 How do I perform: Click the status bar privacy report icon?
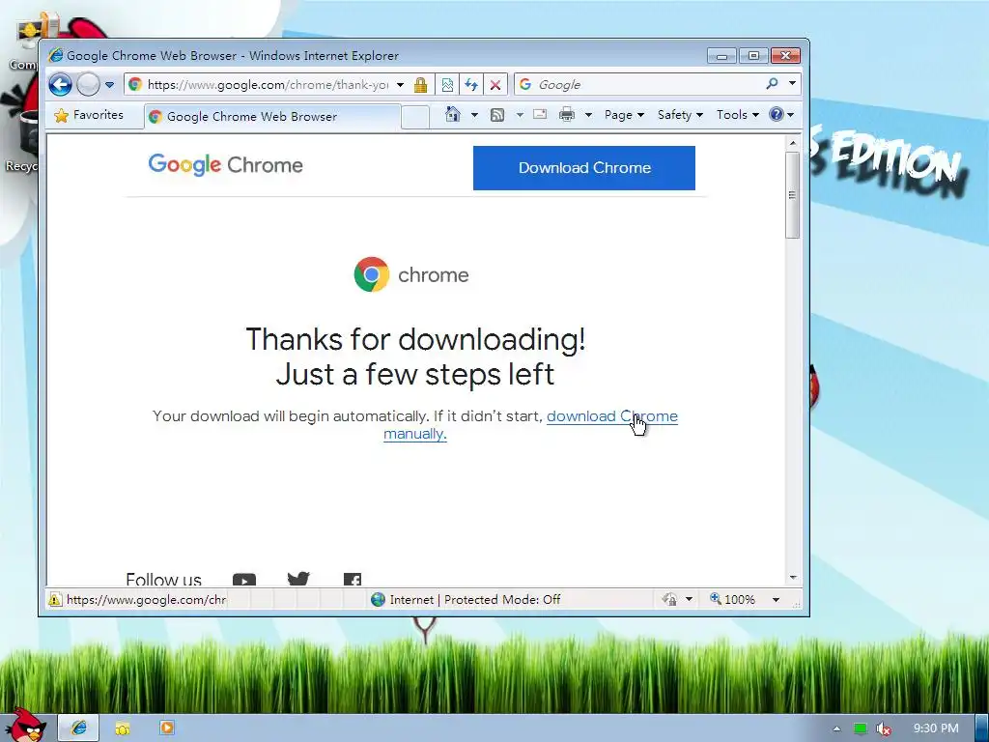click(670, 599)
